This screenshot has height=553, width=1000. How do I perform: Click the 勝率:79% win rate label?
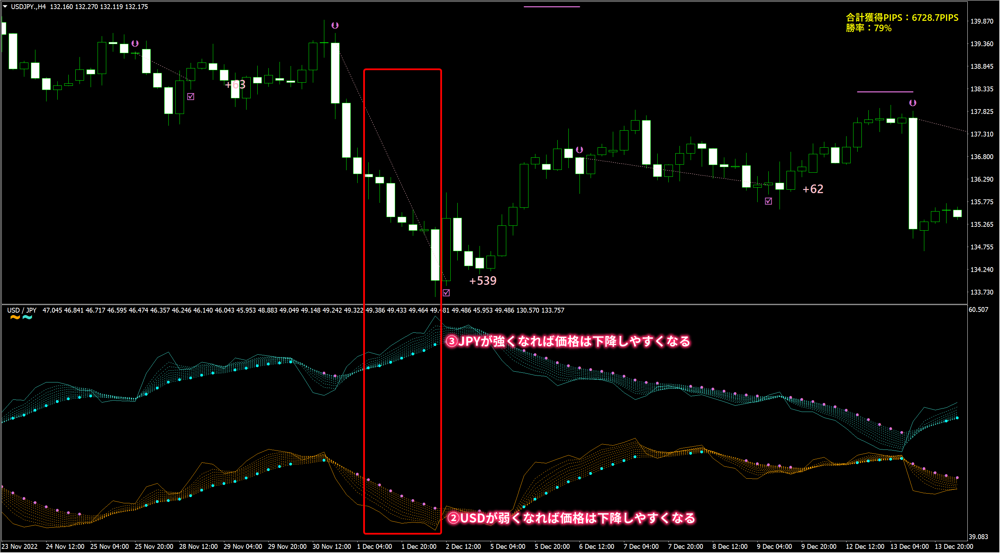(868, 28)
